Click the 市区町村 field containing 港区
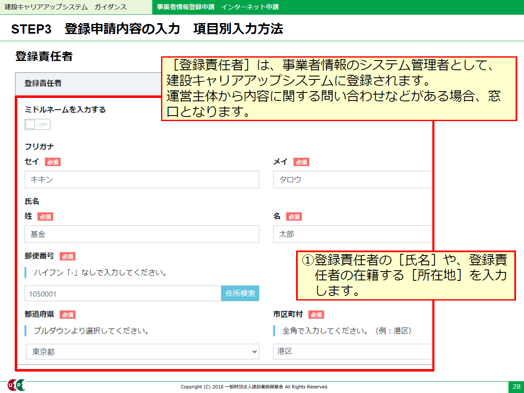This screenshot has width=524, height=393. [353, 351]
